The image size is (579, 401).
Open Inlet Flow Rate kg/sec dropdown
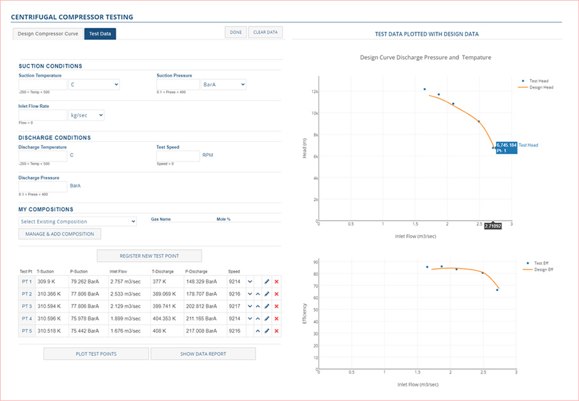(x=86, y=115)
